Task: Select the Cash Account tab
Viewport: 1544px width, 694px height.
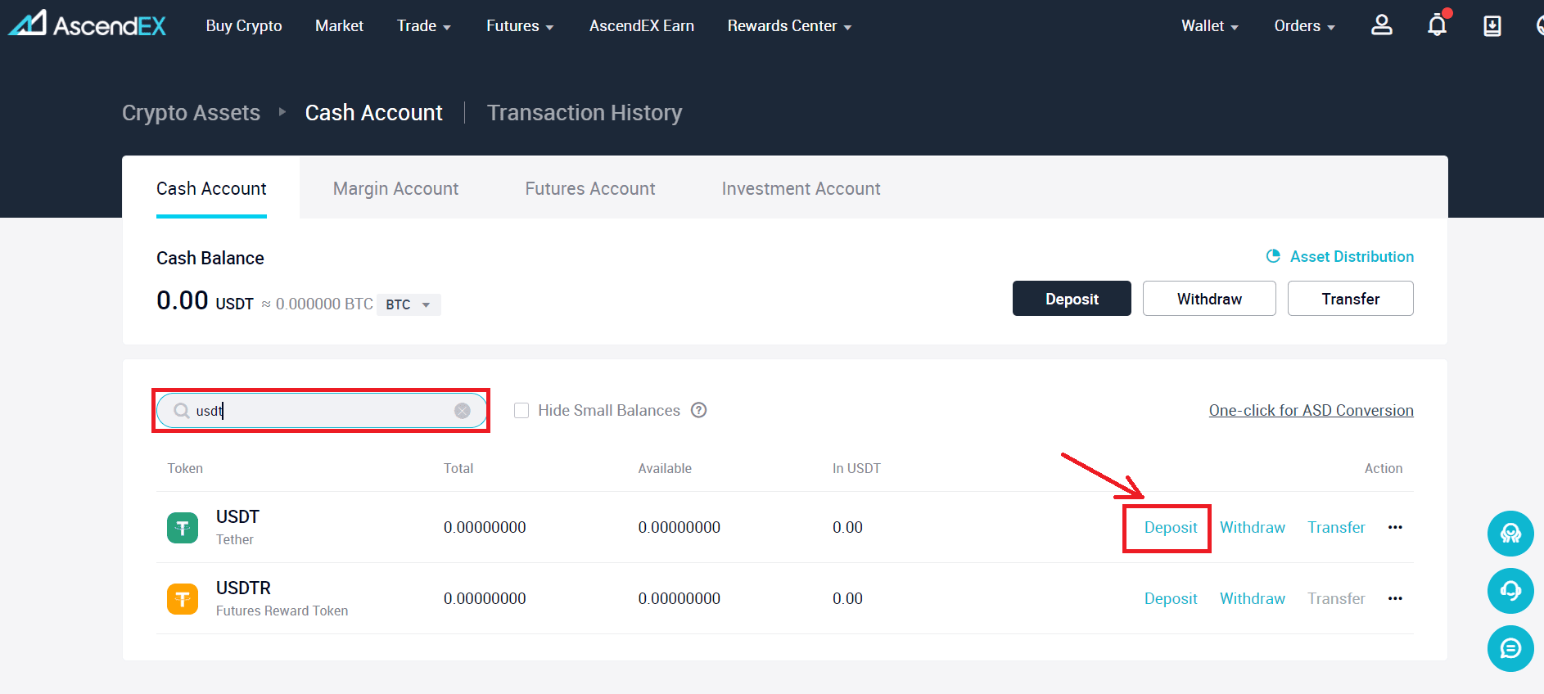Action: click(211, 188)
